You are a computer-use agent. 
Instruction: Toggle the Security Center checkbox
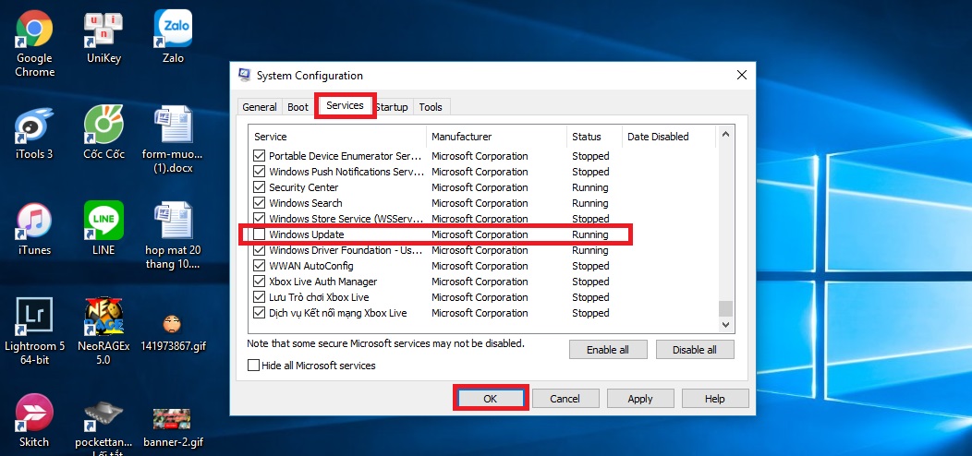259,187
